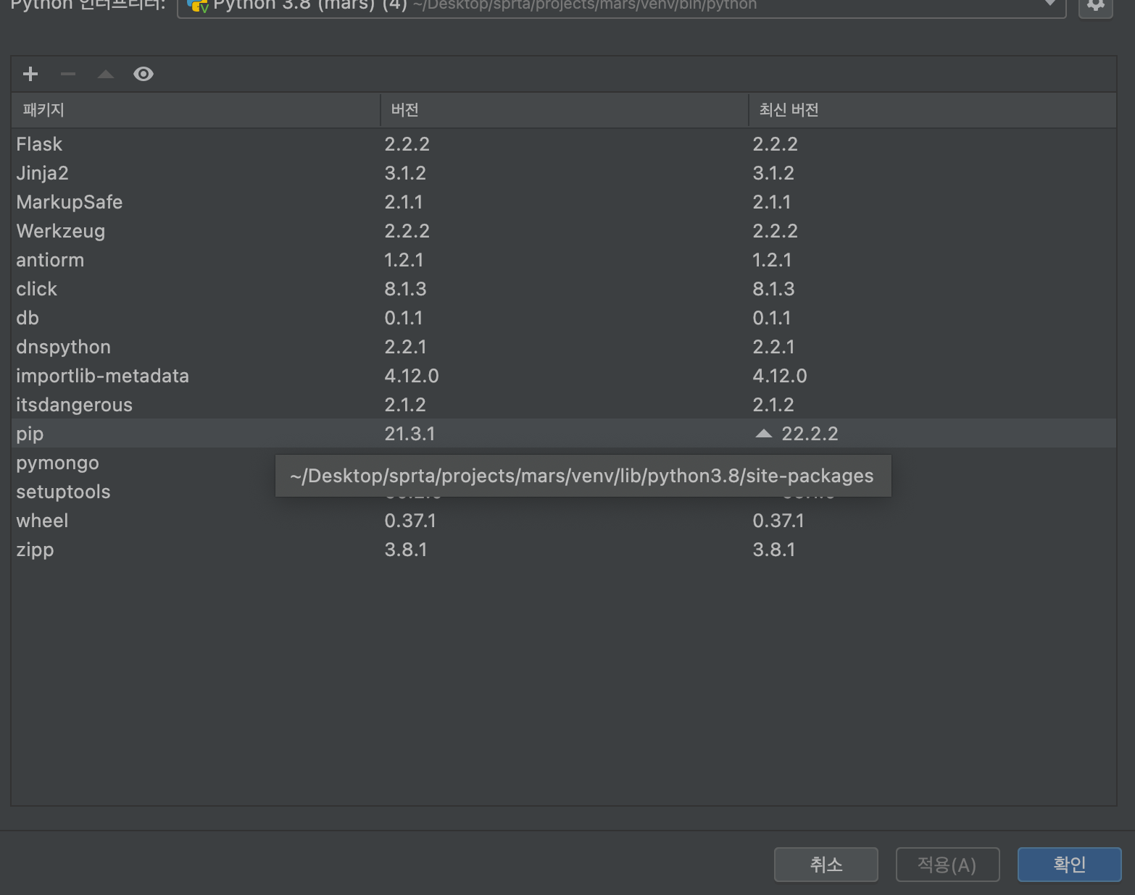Click wheel's latest version 0.37.1
The height and width of the screenshot is (895, 1135).
pos(778,521)
